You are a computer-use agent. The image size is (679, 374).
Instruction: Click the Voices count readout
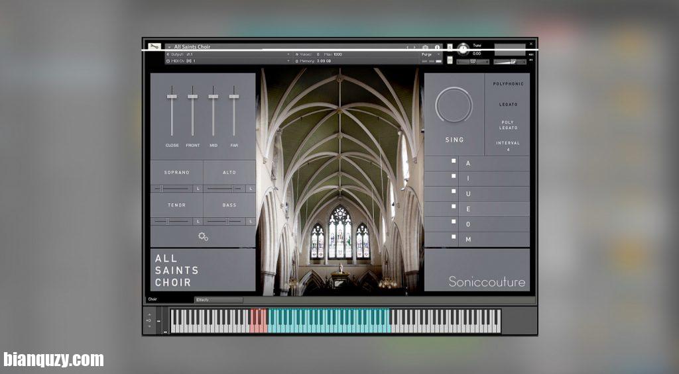point(308,54)
